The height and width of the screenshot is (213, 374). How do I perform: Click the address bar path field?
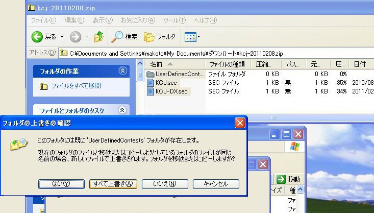[x=173, y=53]
